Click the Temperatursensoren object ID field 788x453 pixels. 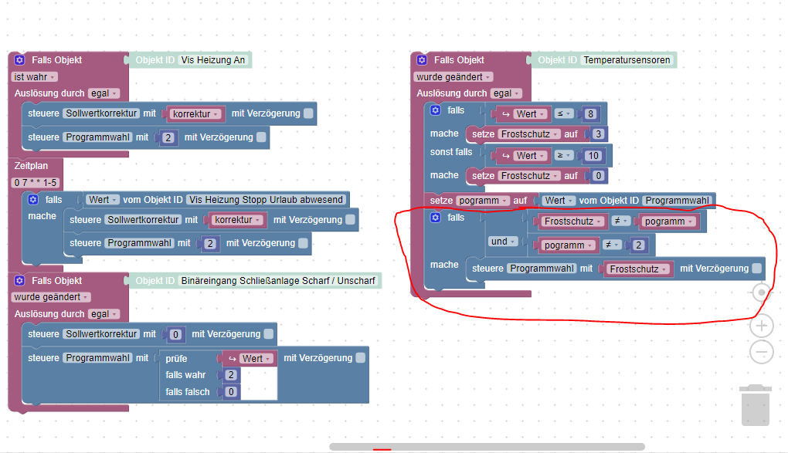coord(627,59)
